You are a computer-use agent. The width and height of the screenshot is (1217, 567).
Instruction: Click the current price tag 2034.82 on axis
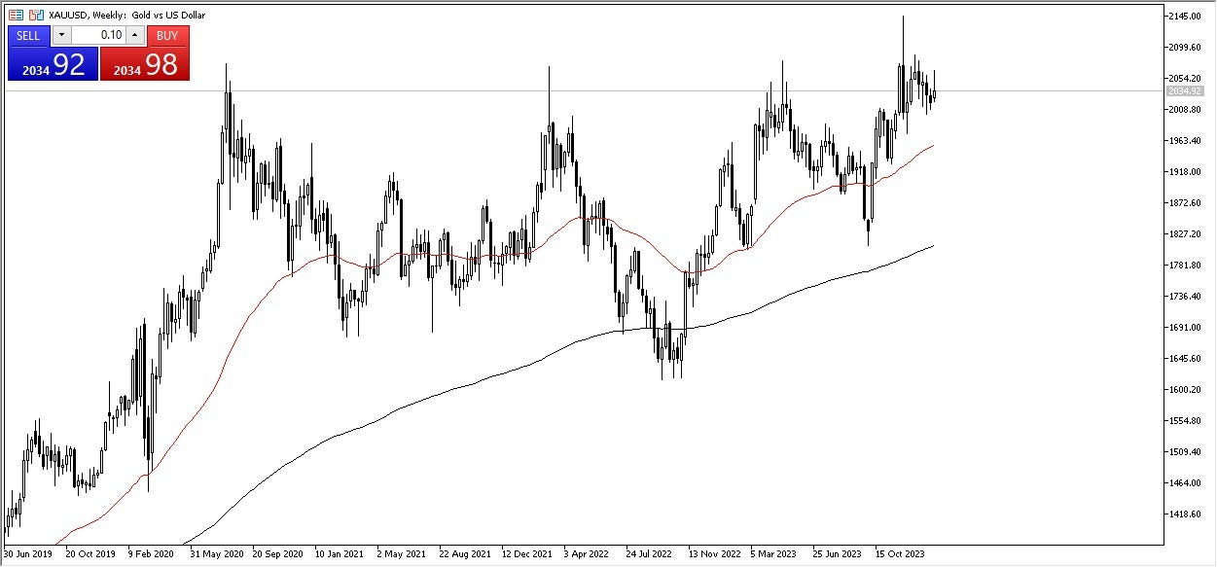tap(1187, 91)
